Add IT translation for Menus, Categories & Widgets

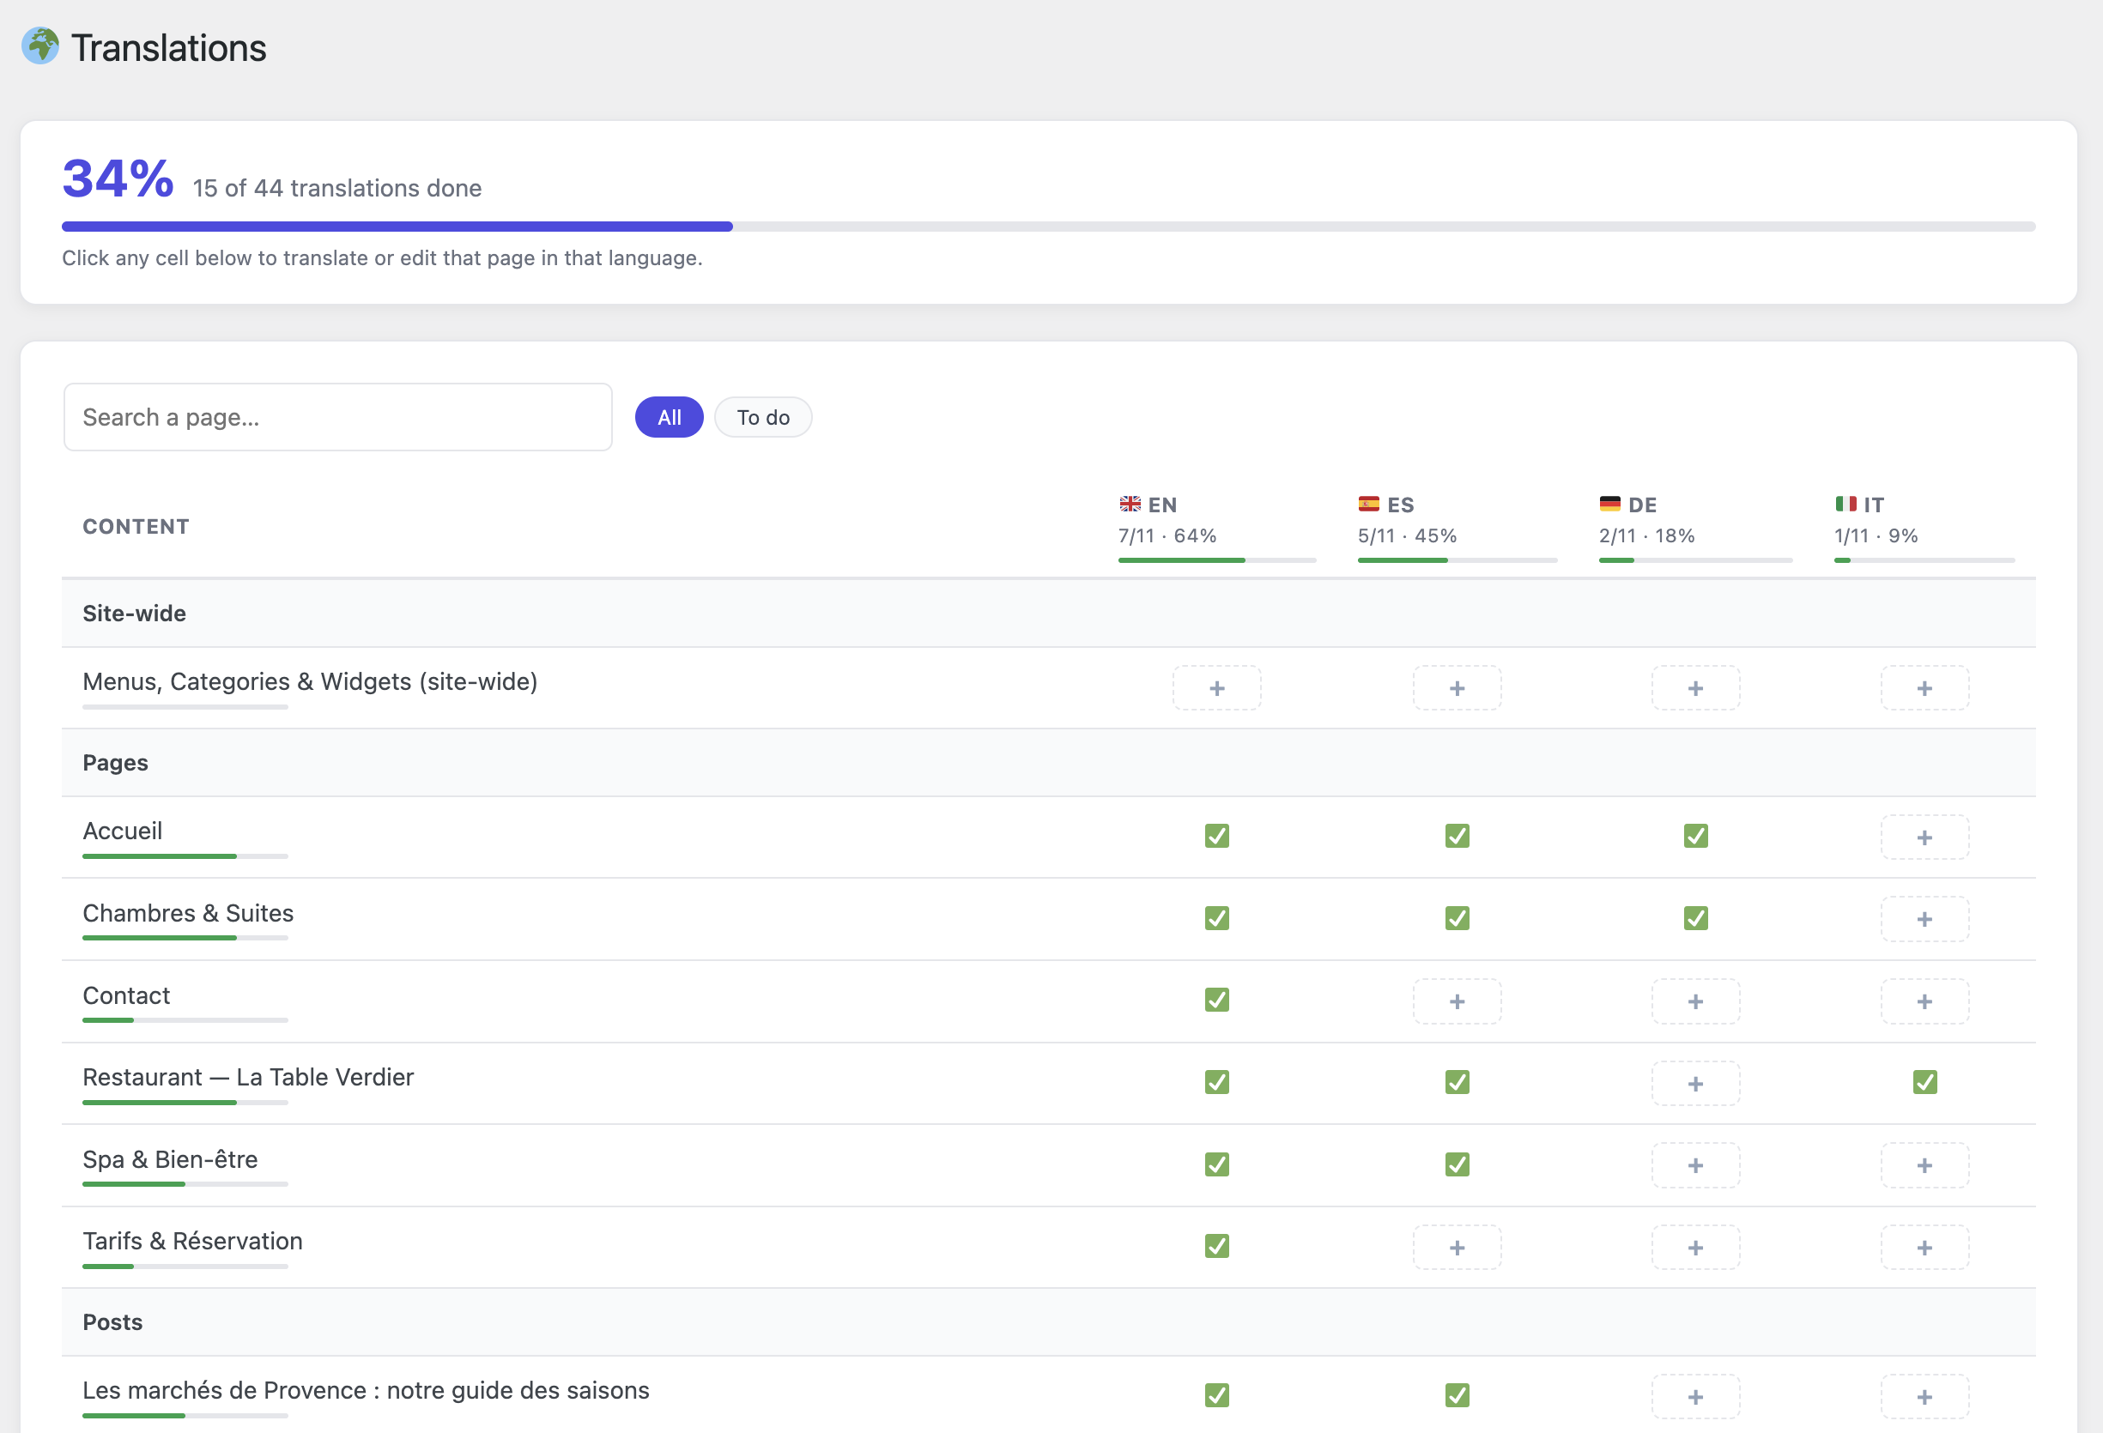(x=1924, y=688)
